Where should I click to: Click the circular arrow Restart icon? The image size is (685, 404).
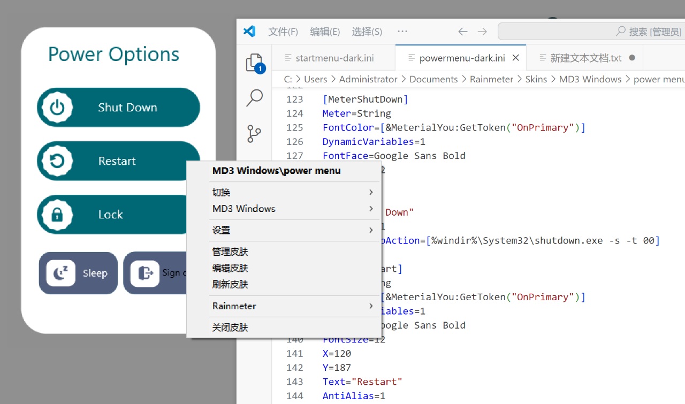click(x=57, y=161)
